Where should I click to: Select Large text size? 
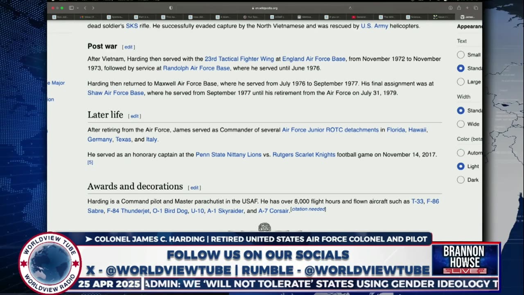tap(461, 82)
